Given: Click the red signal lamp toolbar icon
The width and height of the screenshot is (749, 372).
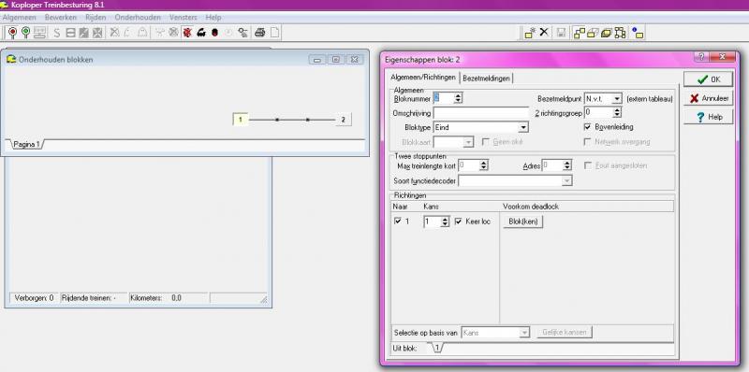Looking at the screenshot, I should pyautogui.click(x=12, y=33).
